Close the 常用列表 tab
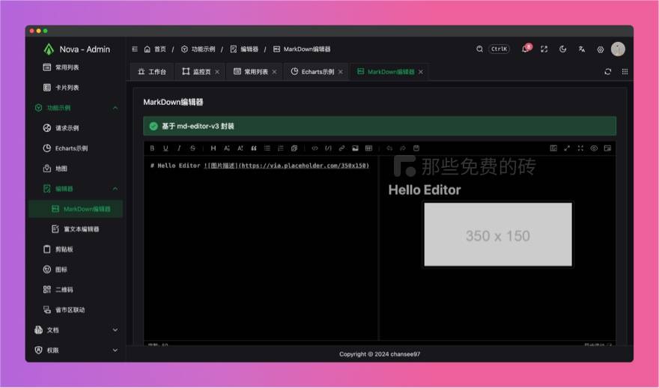659x388 pixels. pos(274,73)
